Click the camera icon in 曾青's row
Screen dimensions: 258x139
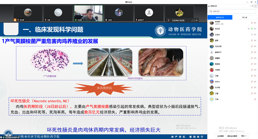pyautogui.click(x=255, y=41)
